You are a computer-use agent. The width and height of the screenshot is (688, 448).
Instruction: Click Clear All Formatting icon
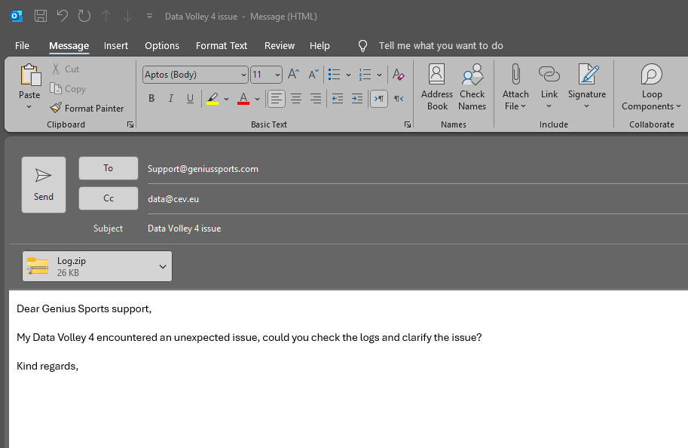(399, 74)
